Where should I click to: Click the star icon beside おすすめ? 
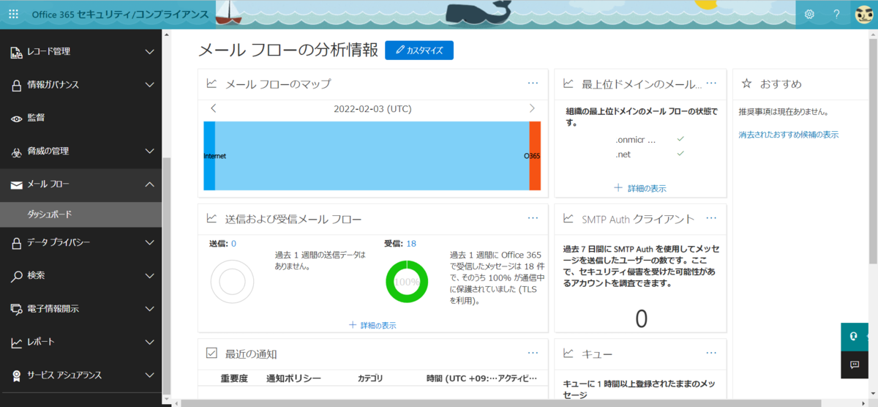[746, 83]
